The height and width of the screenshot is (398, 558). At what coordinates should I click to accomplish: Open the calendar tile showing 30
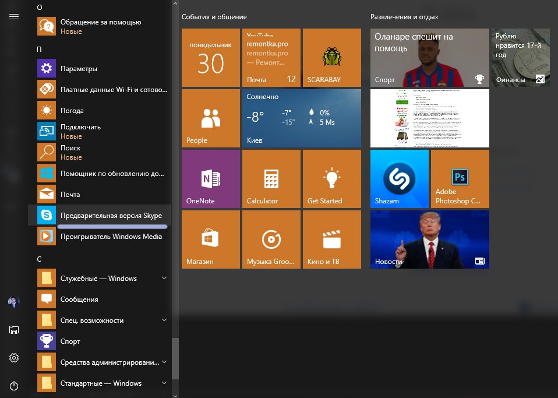click(x=211, y=58)
